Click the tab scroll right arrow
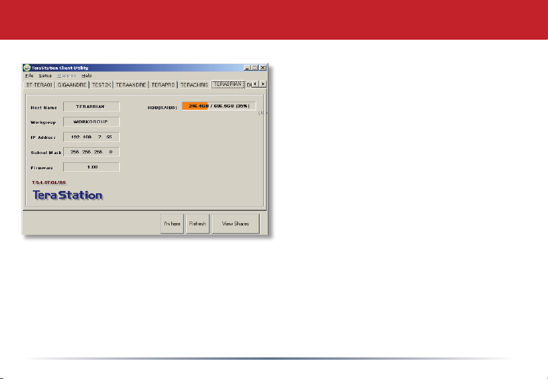This screenshot has width=548, height=379. pos(263,84)
